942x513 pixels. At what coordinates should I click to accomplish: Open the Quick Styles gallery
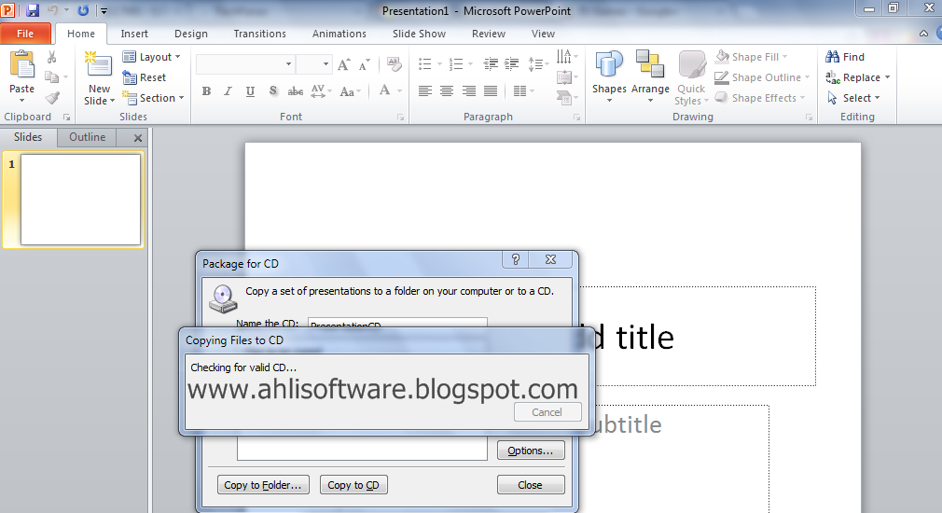[x=691, y=78]
